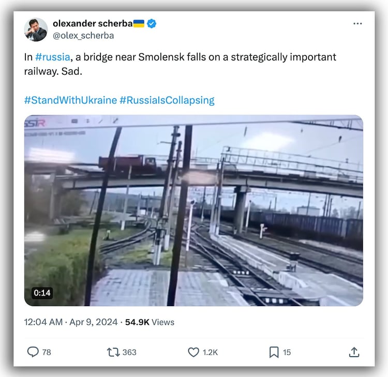Like the tweet with heart icon

pyautogui.click(x=193, y=352)
